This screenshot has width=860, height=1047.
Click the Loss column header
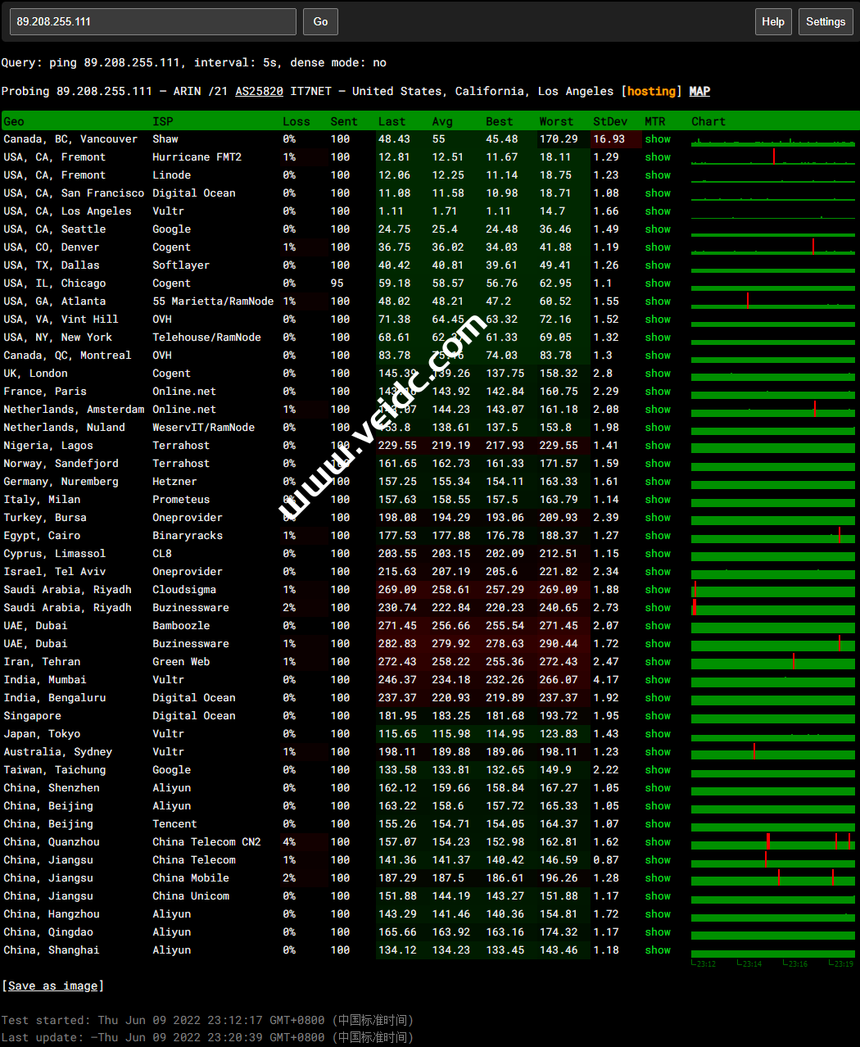point(296,121)
